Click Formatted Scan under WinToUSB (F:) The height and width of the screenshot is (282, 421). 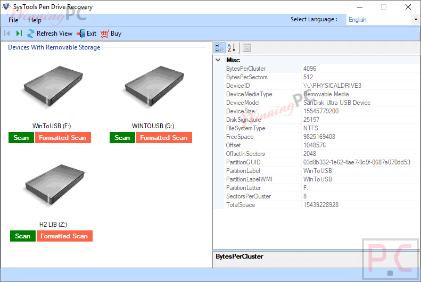coord(63,138)
